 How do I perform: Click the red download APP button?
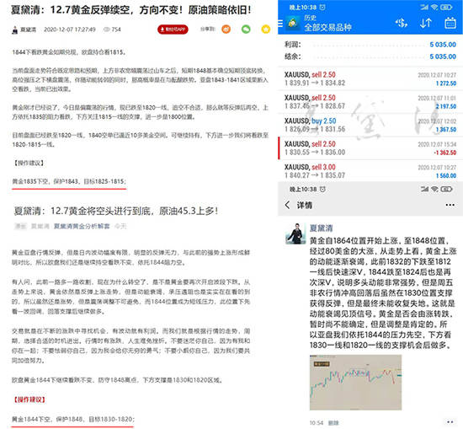(173, 29)
